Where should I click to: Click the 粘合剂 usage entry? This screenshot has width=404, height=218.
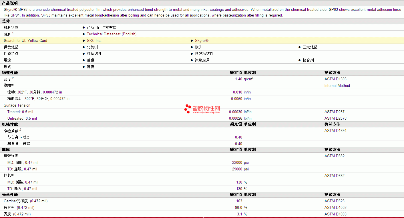[308, 60]
